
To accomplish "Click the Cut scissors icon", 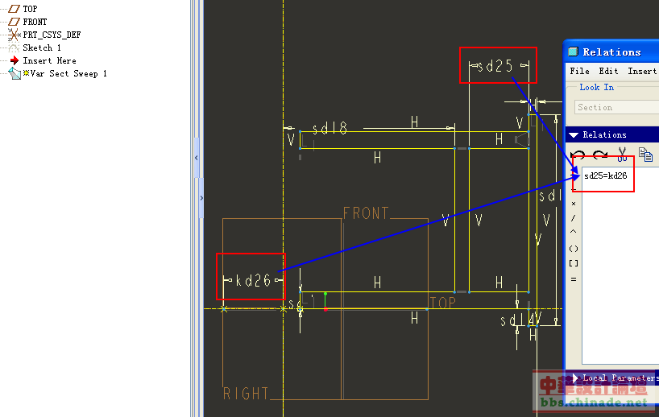I will (x=622, y=155).
